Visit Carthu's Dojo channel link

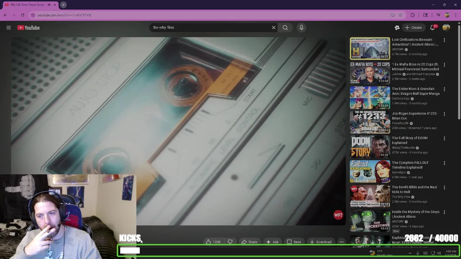pyautogui.click(x=400, y=99)
